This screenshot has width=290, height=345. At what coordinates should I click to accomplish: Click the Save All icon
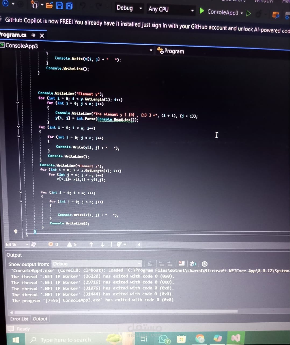coord(69,6)
